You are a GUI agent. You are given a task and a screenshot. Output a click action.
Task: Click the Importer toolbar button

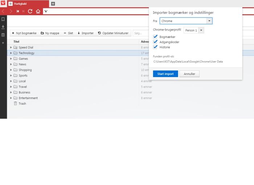tap(86, 33)
